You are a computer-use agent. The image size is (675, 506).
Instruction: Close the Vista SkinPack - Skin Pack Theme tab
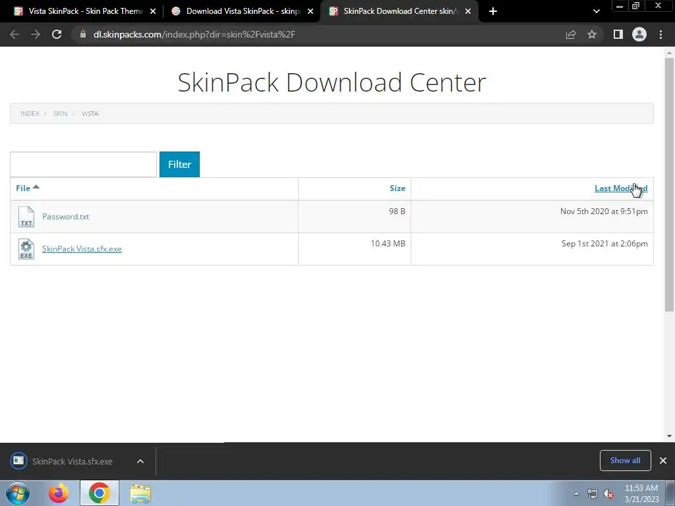(153, 11)
